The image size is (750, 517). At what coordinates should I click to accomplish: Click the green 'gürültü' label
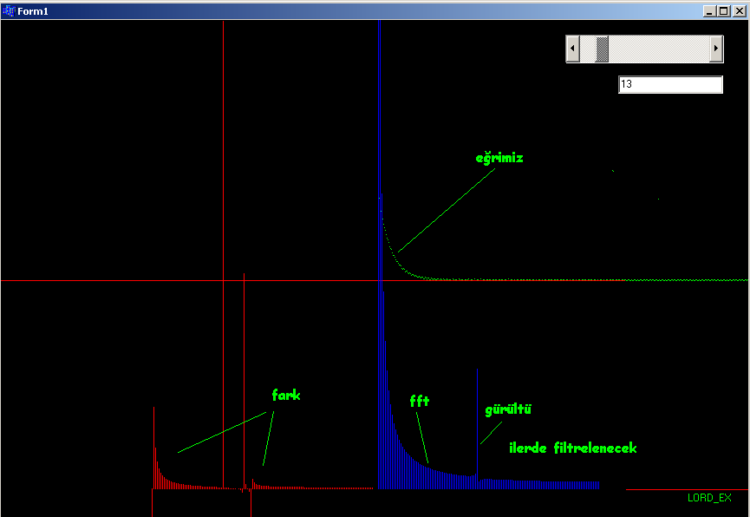pyautogui.click(x=508, y=409)
